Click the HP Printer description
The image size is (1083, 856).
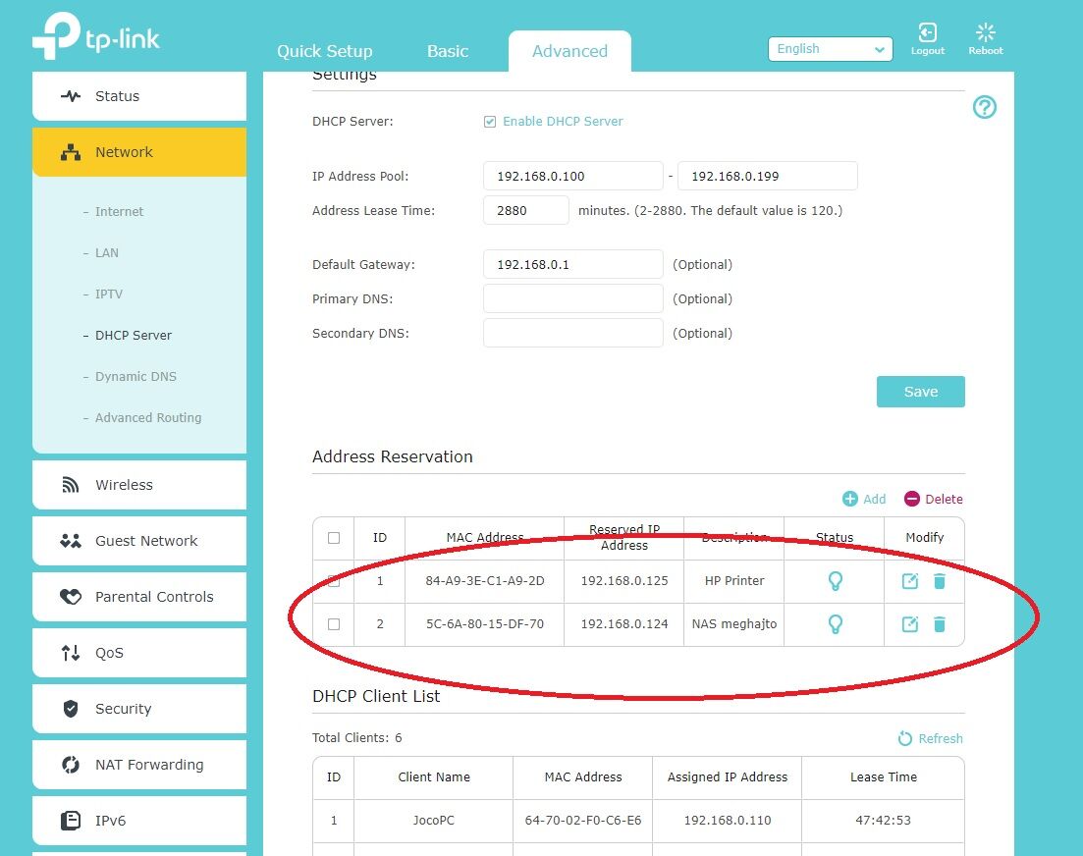(734, 581)
